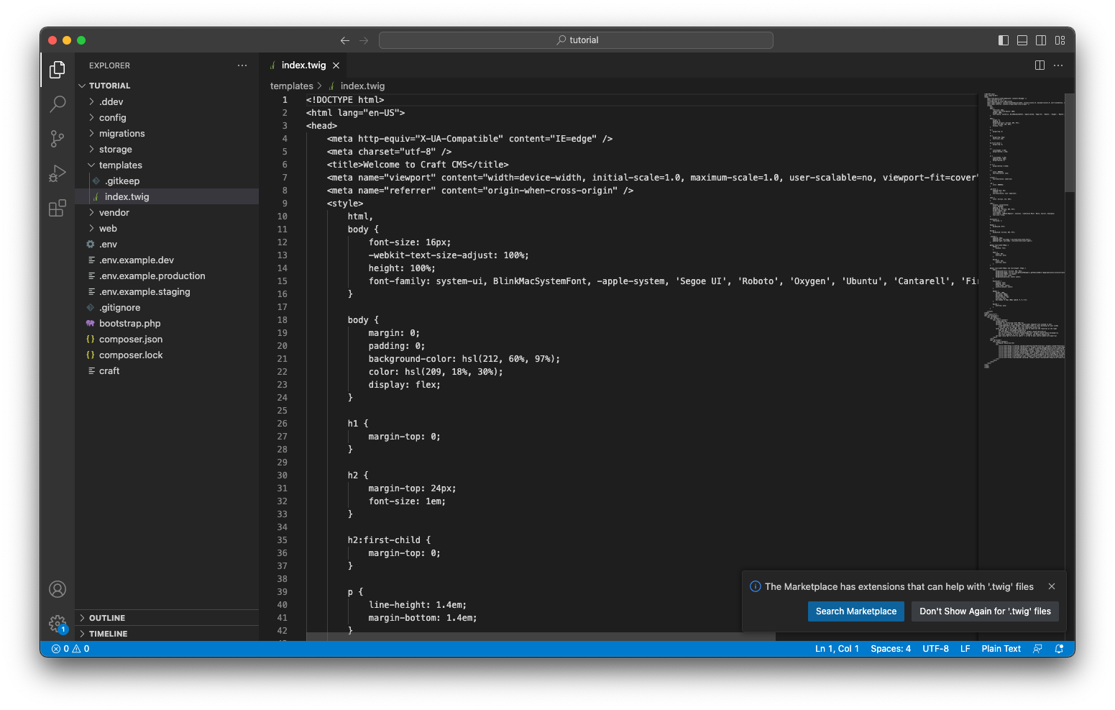Click the tutorial command center search box

(x=577, y=40)
